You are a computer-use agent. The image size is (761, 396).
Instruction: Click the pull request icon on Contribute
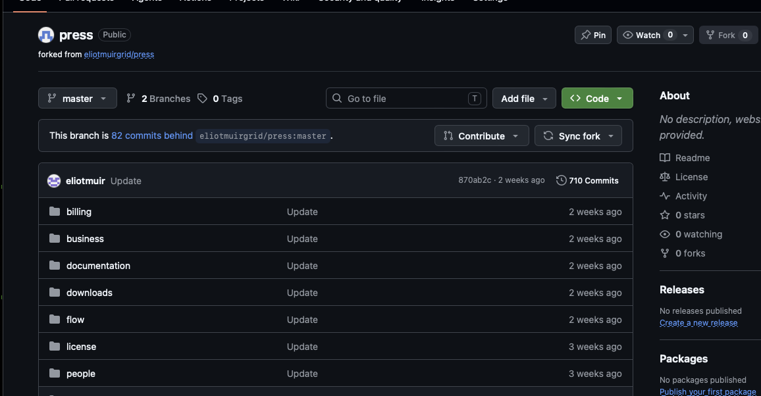448,136
